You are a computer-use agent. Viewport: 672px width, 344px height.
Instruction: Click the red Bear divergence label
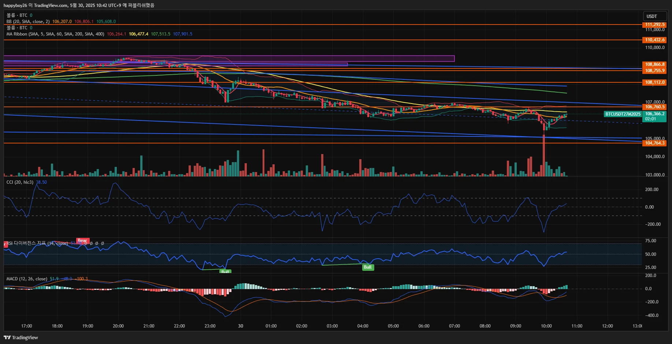(x=82, y=240)
